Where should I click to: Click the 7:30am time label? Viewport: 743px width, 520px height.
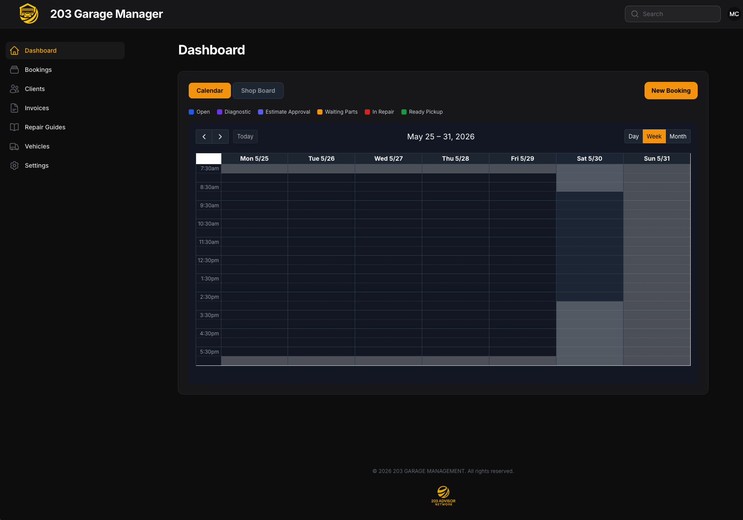(x=210, y=169)
